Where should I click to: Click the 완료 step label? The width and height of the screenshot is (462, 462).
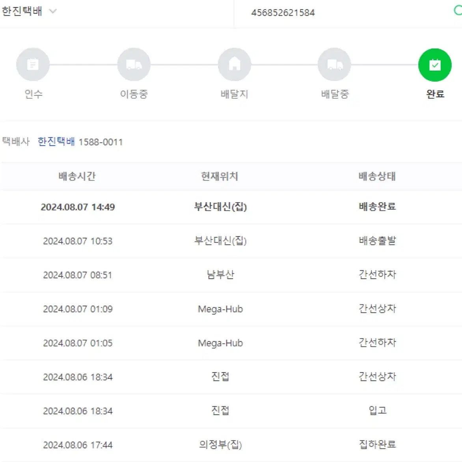click(x=435, y=94)
